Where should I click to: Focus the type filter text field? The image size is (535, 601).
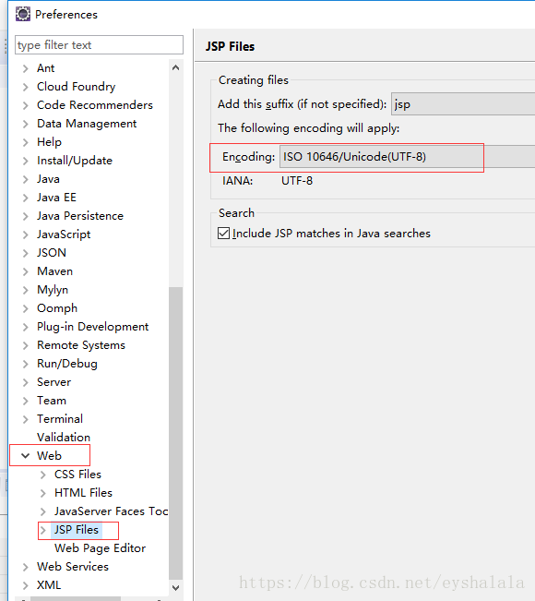pyautogui.click(x=99, y=45)
